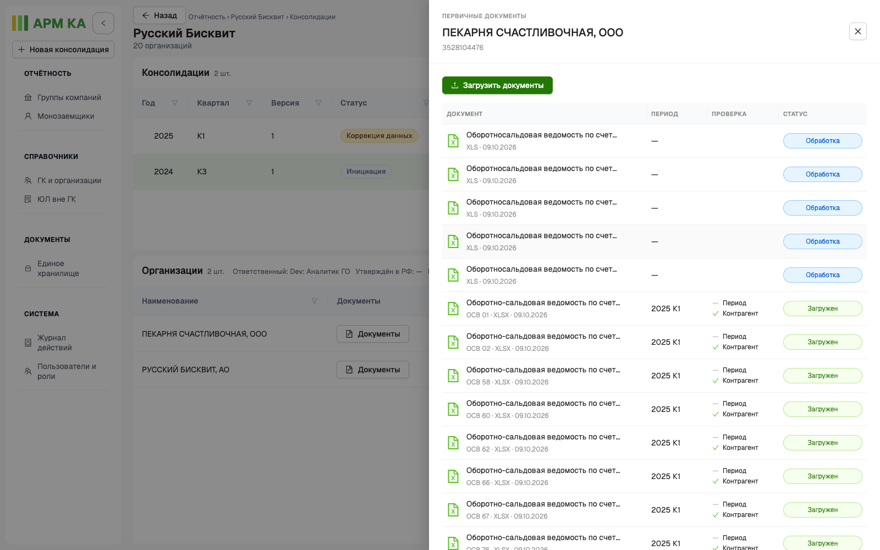Filter the Наименование column

[x=315, y=301]
